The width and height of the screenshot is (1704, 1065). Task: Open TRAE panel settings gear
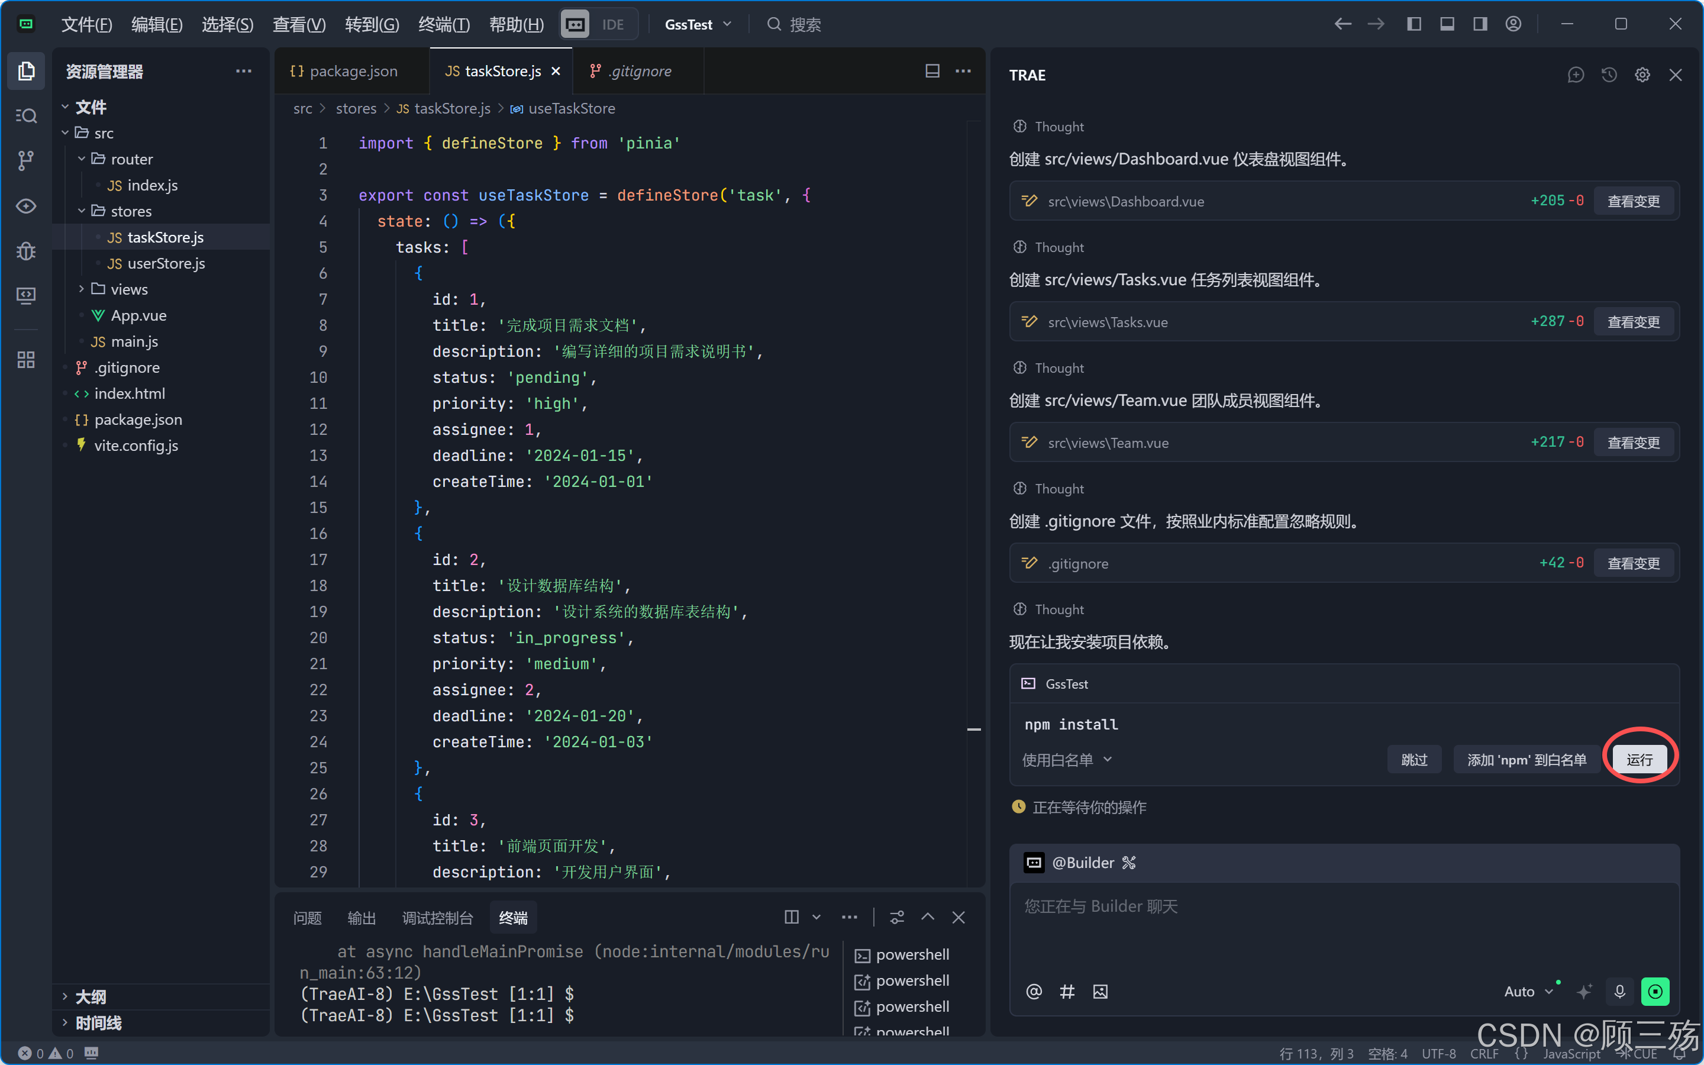tap(1642, 75)
